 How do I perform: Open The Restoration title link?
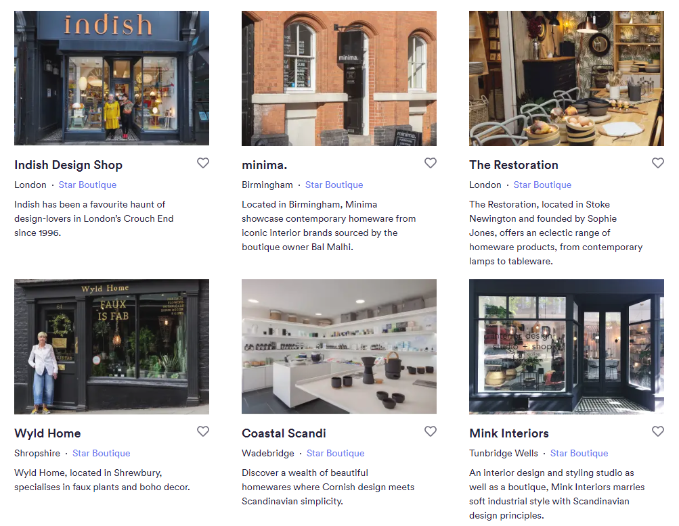coord(514,165)
